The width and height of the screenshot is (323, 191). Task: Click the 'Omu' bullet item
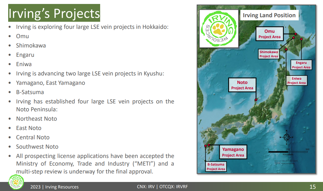point(23,36)
